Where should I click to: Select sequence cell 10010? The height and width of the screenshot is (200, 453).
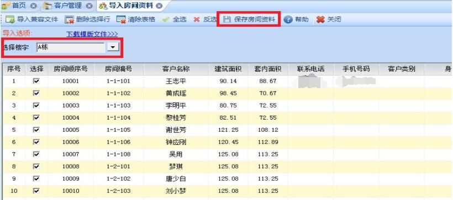(x=71, y=191)
